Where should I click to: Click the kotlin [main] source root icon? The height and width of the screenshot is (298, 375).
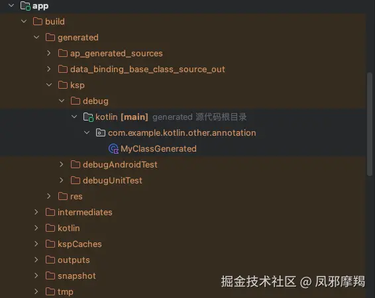point(88,117)
